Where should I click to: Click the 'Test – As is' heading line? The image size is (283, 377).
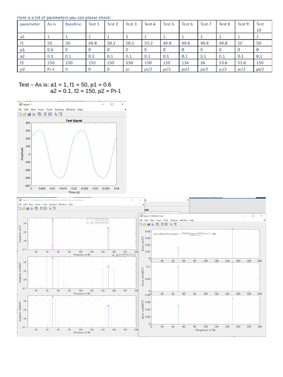coord(65,85)
